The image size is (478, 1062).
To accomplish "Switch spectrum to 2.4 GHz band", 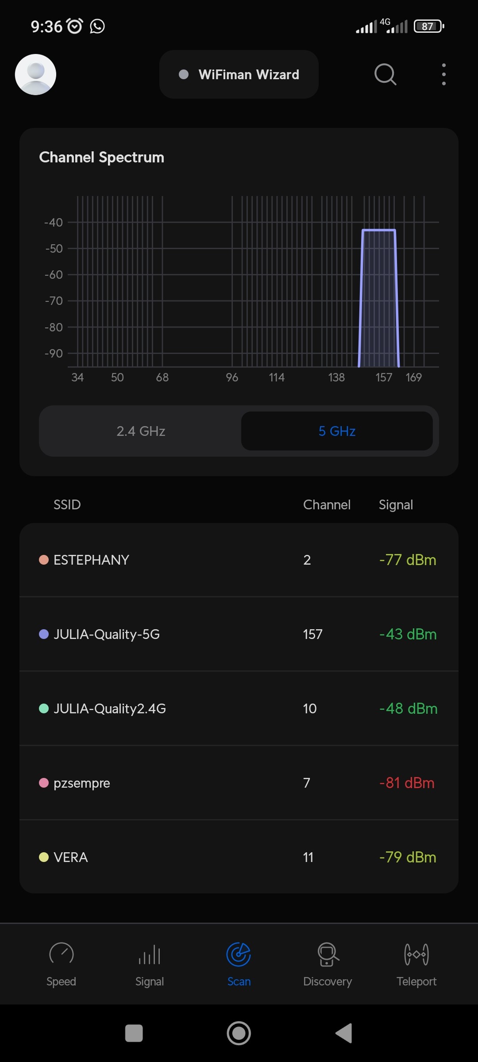I will (141, 431).
